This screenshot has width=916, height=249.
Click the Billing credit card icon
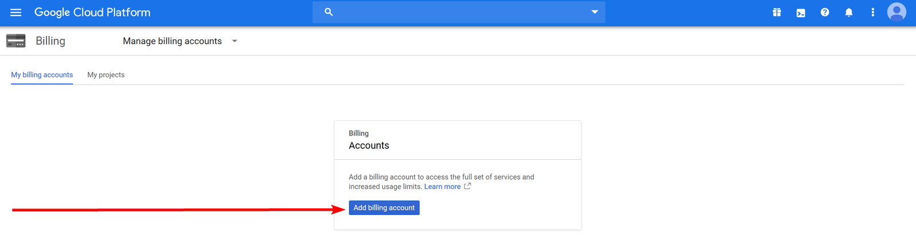(15, 41)
